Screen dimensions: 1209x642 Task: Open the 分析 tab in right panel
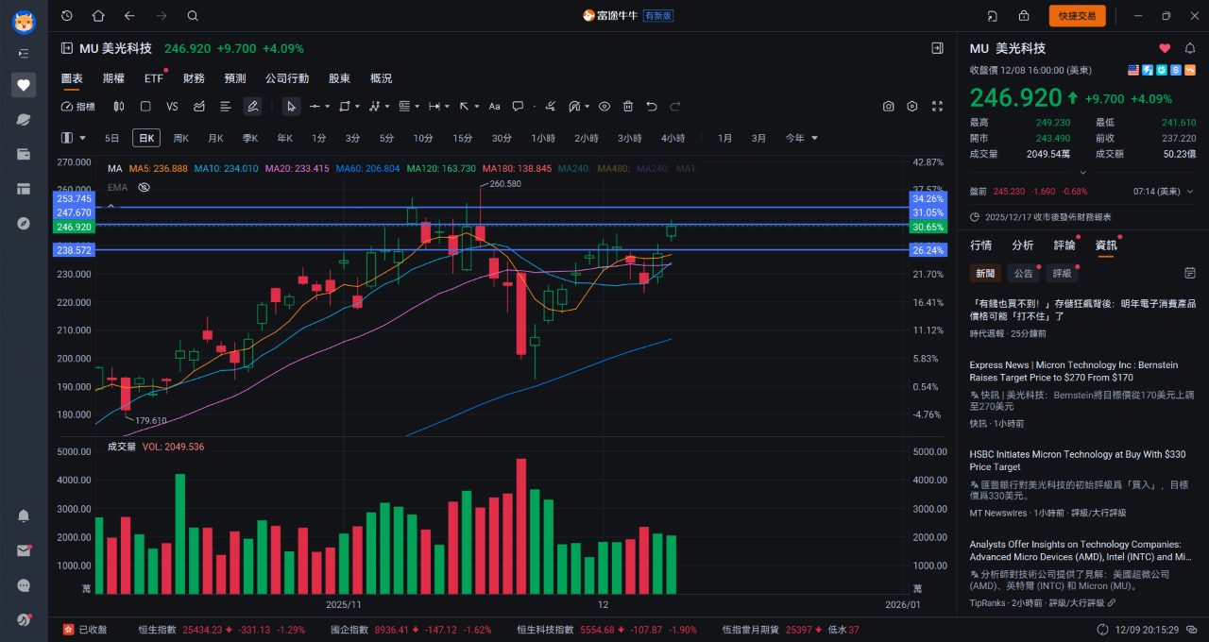(1022, 245)
